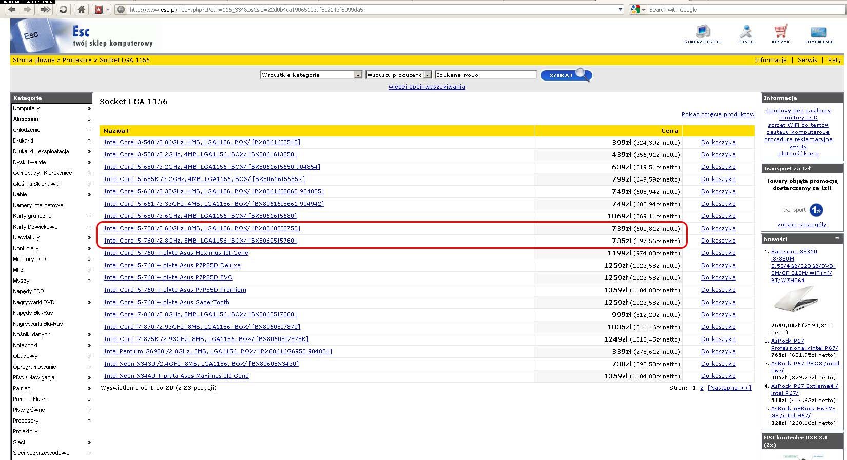
Task: Click the Stwórz zestaw computer icon
Action: point(703,33)
